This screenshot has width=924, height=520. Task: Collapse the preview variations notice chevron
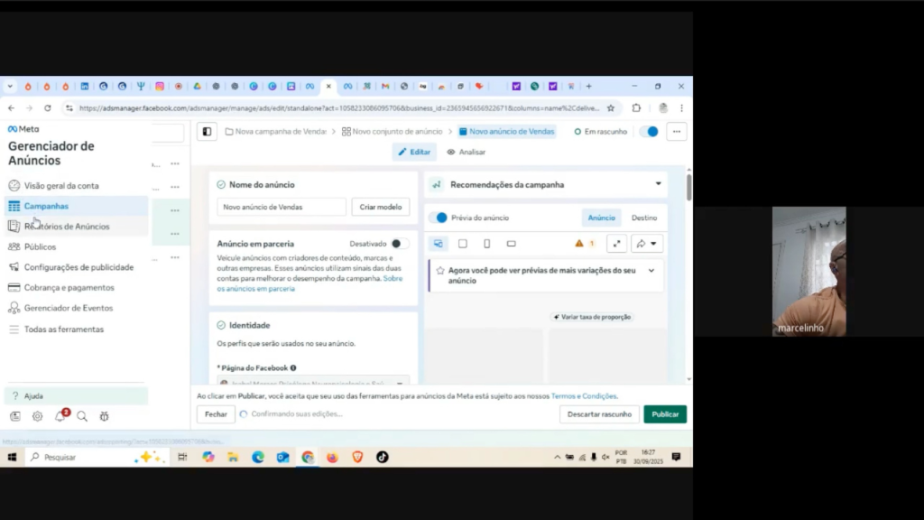pos(651,271)
